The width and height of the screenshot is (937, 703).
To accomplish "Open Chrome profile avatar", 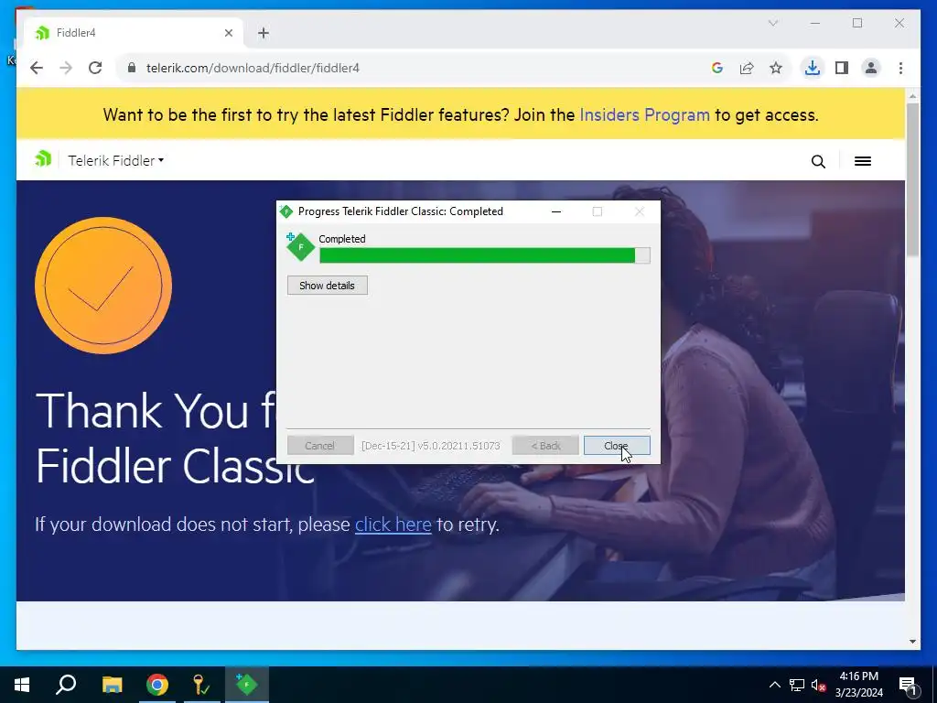I will pyautogui.click(x=871, y=68).
